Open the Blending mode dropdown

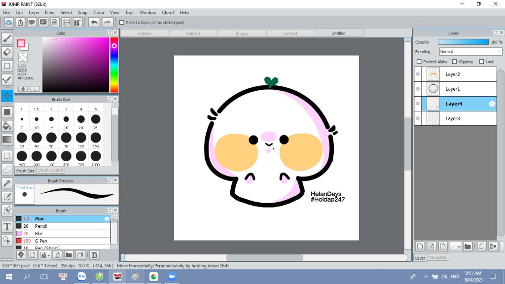(470, 51)
